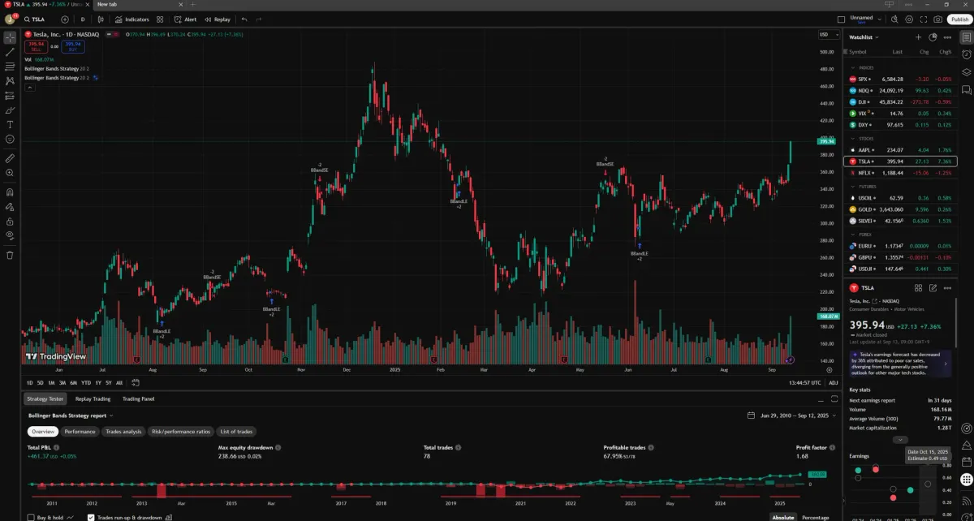Image resolution: width=974 pixels, height=521 pixels.
Task: Open the patterns drawing tools
Action: coord(10,81)
